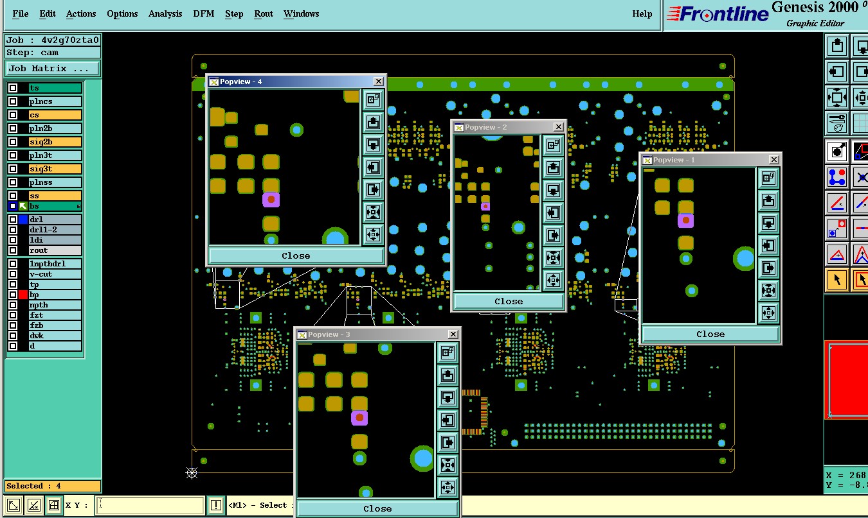Screen dimensions: 868x518
Task: Close Popview 1 with its Close button
Action: click(710, 334)
